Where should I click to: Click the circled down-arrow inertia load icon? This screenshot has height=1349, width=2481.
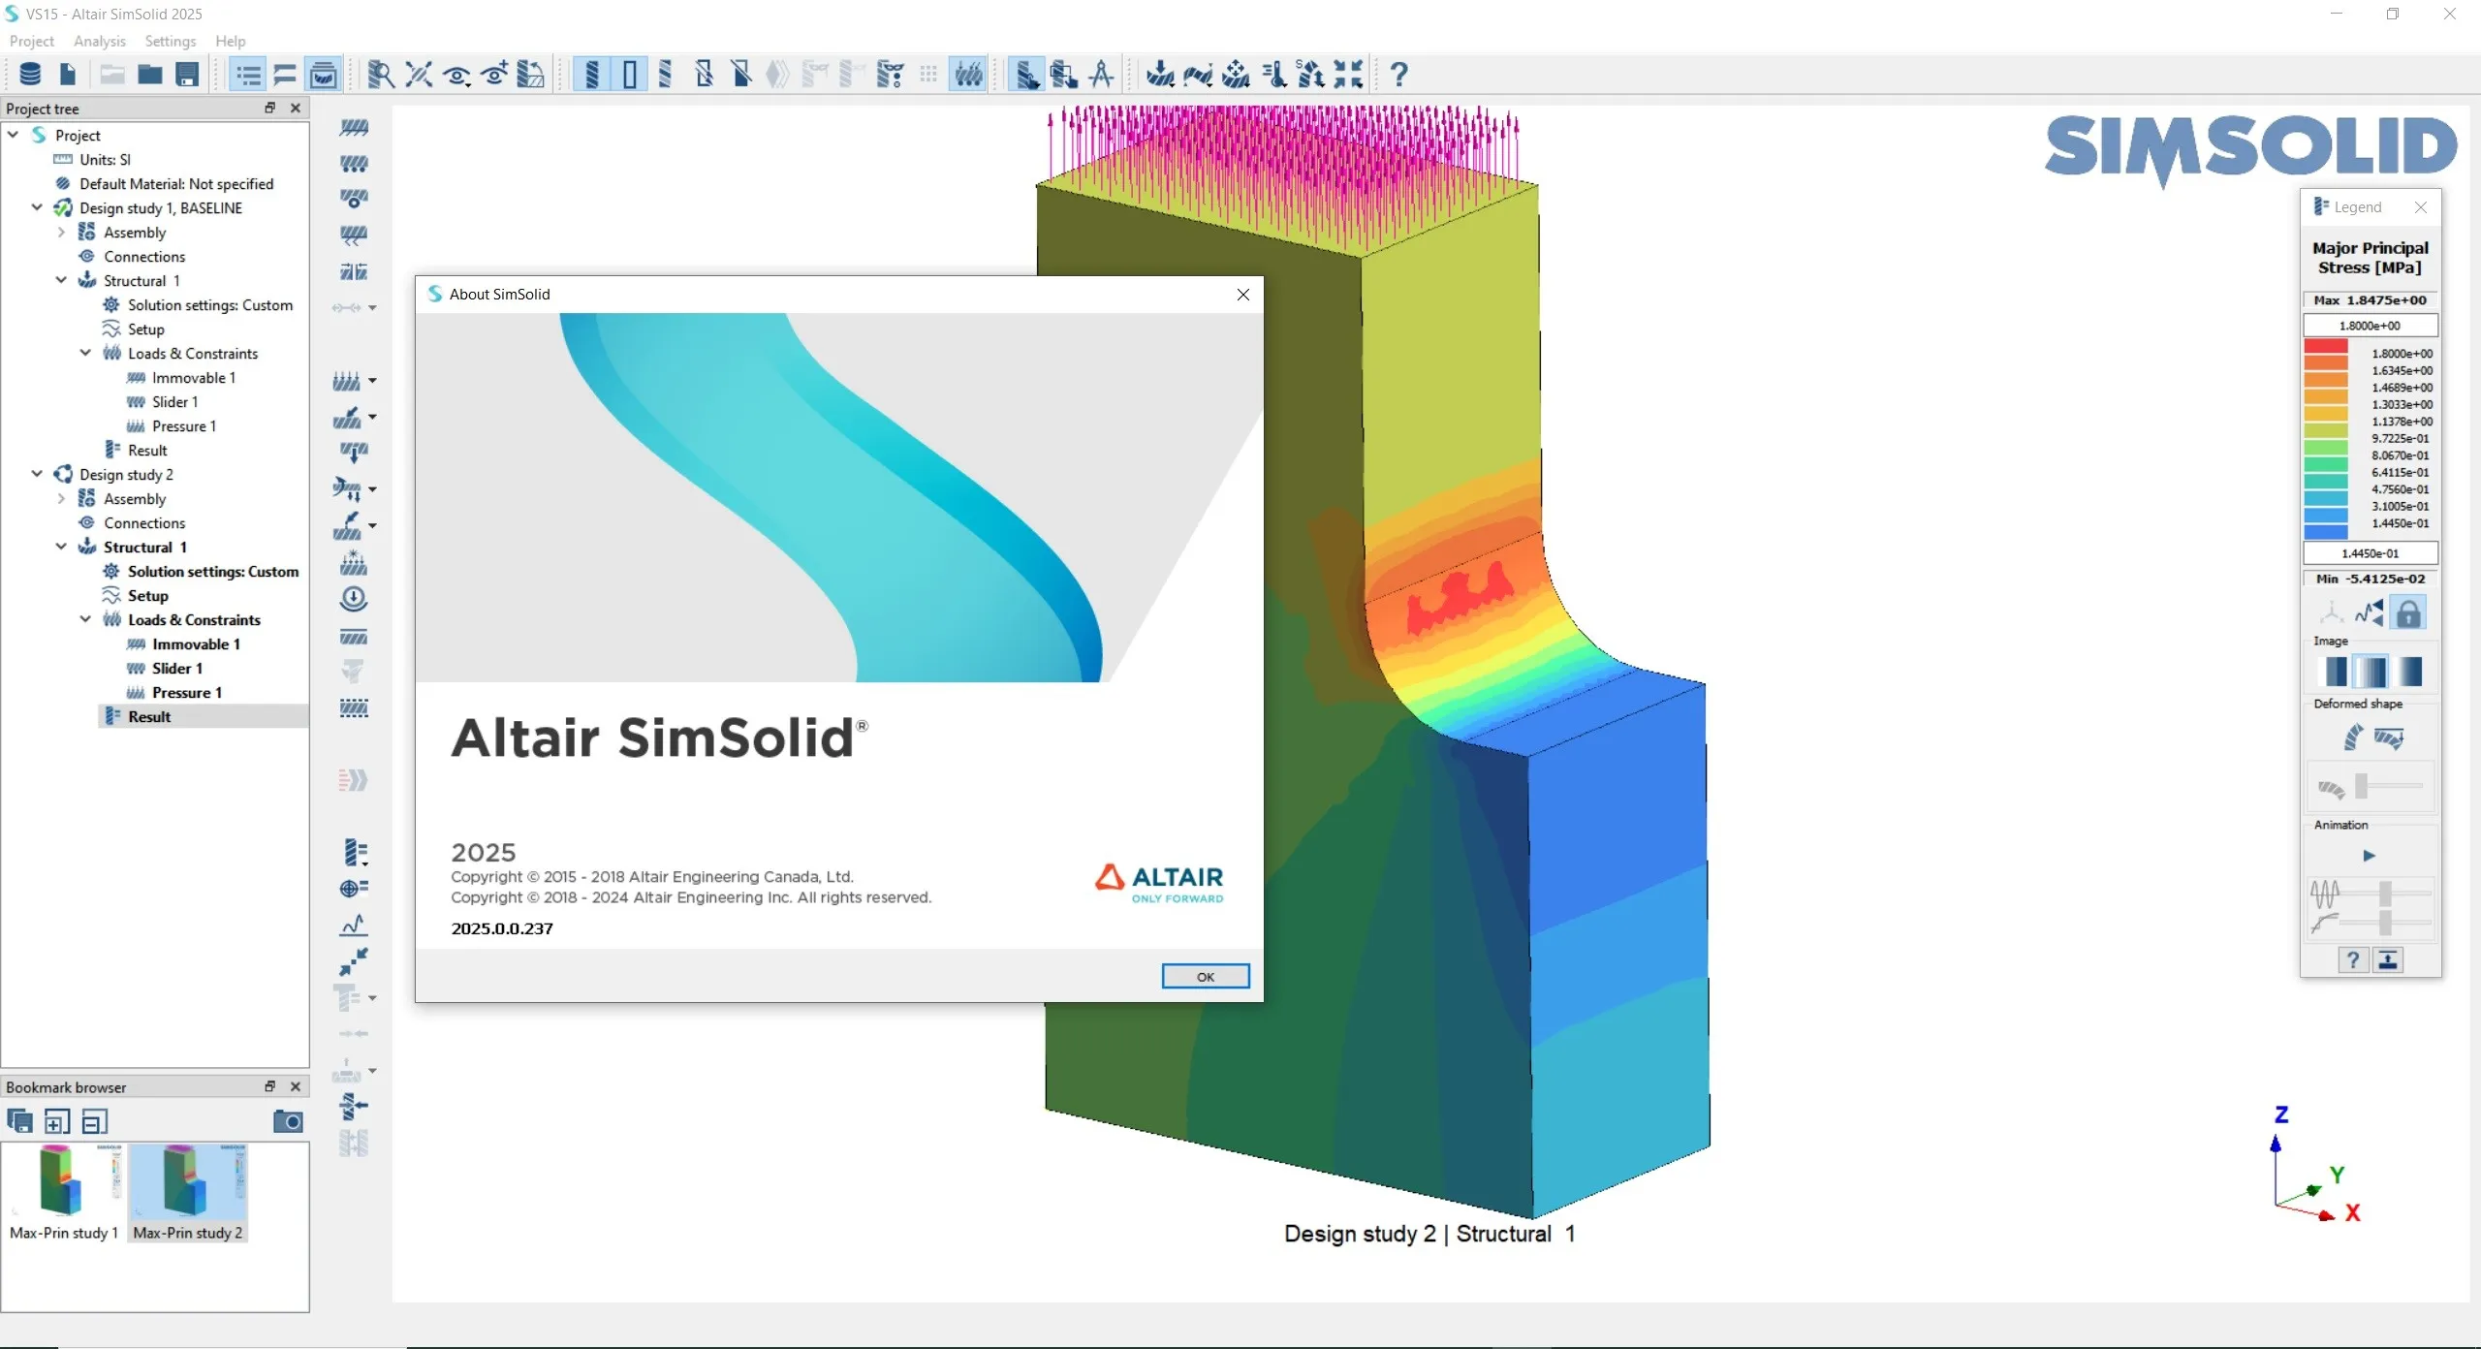coord(354,599)
